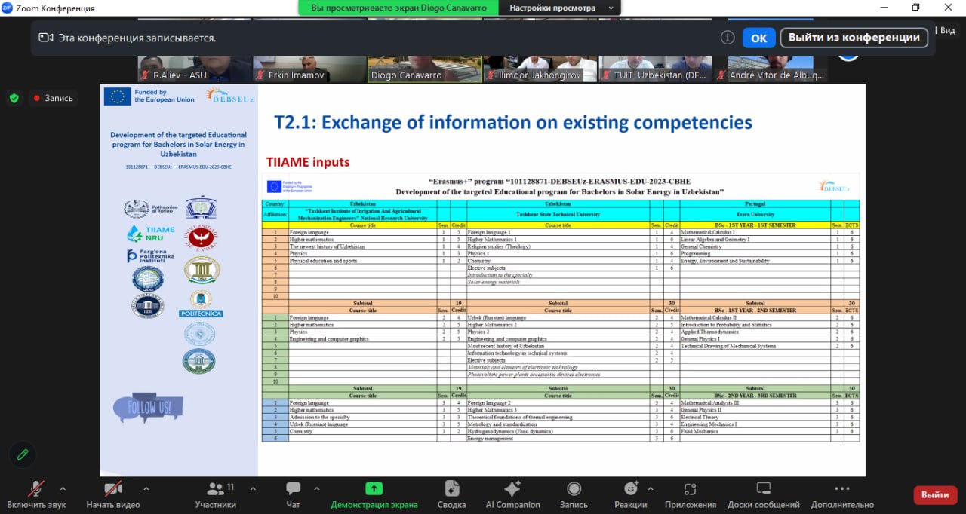Select R.Aliev - ASU video thumbnail
Screen dimensions: 966x514
pyautogui.click(x=195, y=69)
